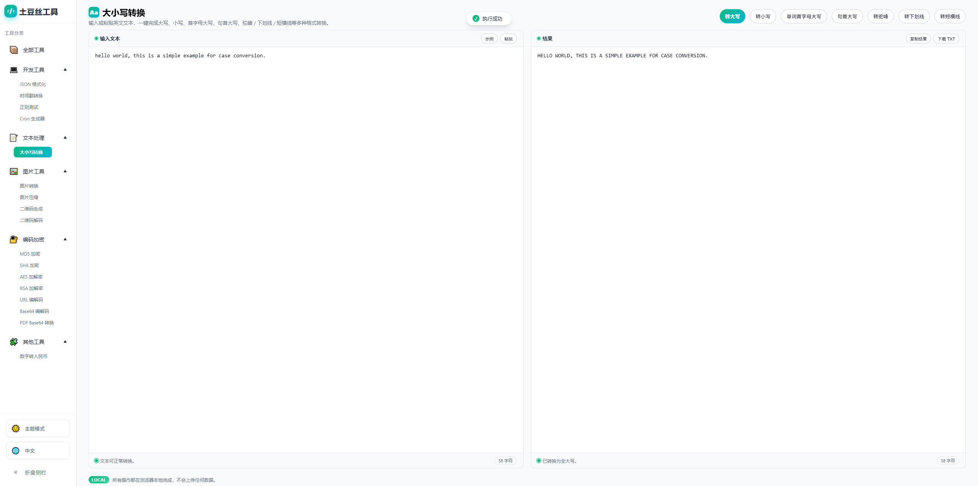
Task: Click the 文本处理 notepad icon
Action: [14, 138]
